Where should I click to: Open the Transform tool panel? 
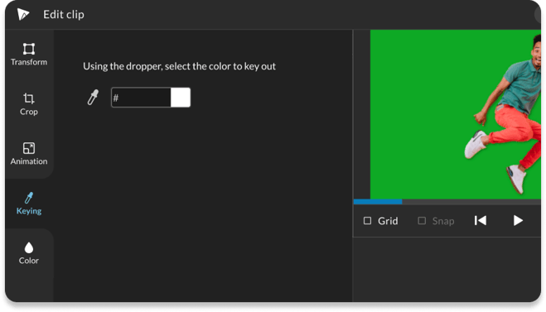click(29, 55)
